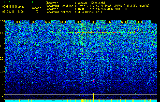Screen dimensions: 160x102
Task: Click the 1308 time marker
Action: (x=124, y=22)
